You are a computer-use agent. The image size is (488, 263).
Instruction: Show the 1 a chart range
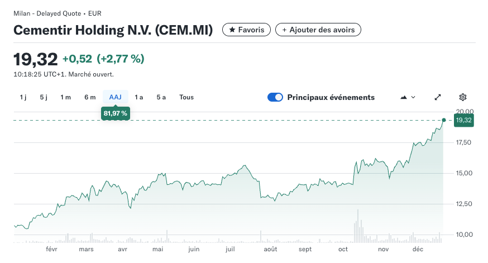(x=139, y=97)
